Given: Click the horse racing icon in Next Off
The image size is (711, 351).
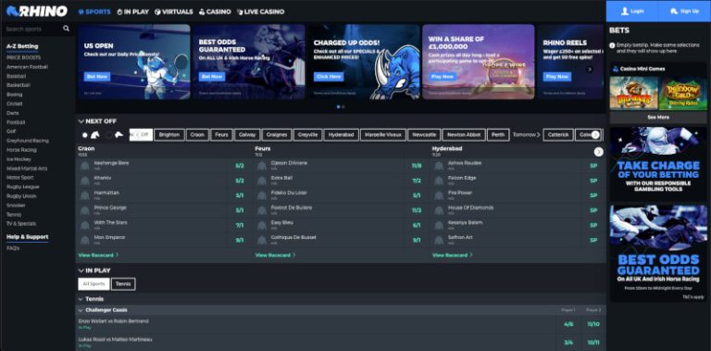Looking at the screenshot, I should click(94, 134).
